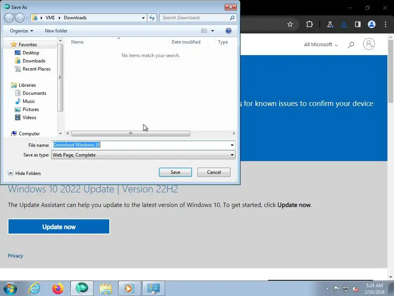The width and height of the screenshot is (394, 296).
Task: Click the refresh button beside the address path
Action: tap(152, 18)
